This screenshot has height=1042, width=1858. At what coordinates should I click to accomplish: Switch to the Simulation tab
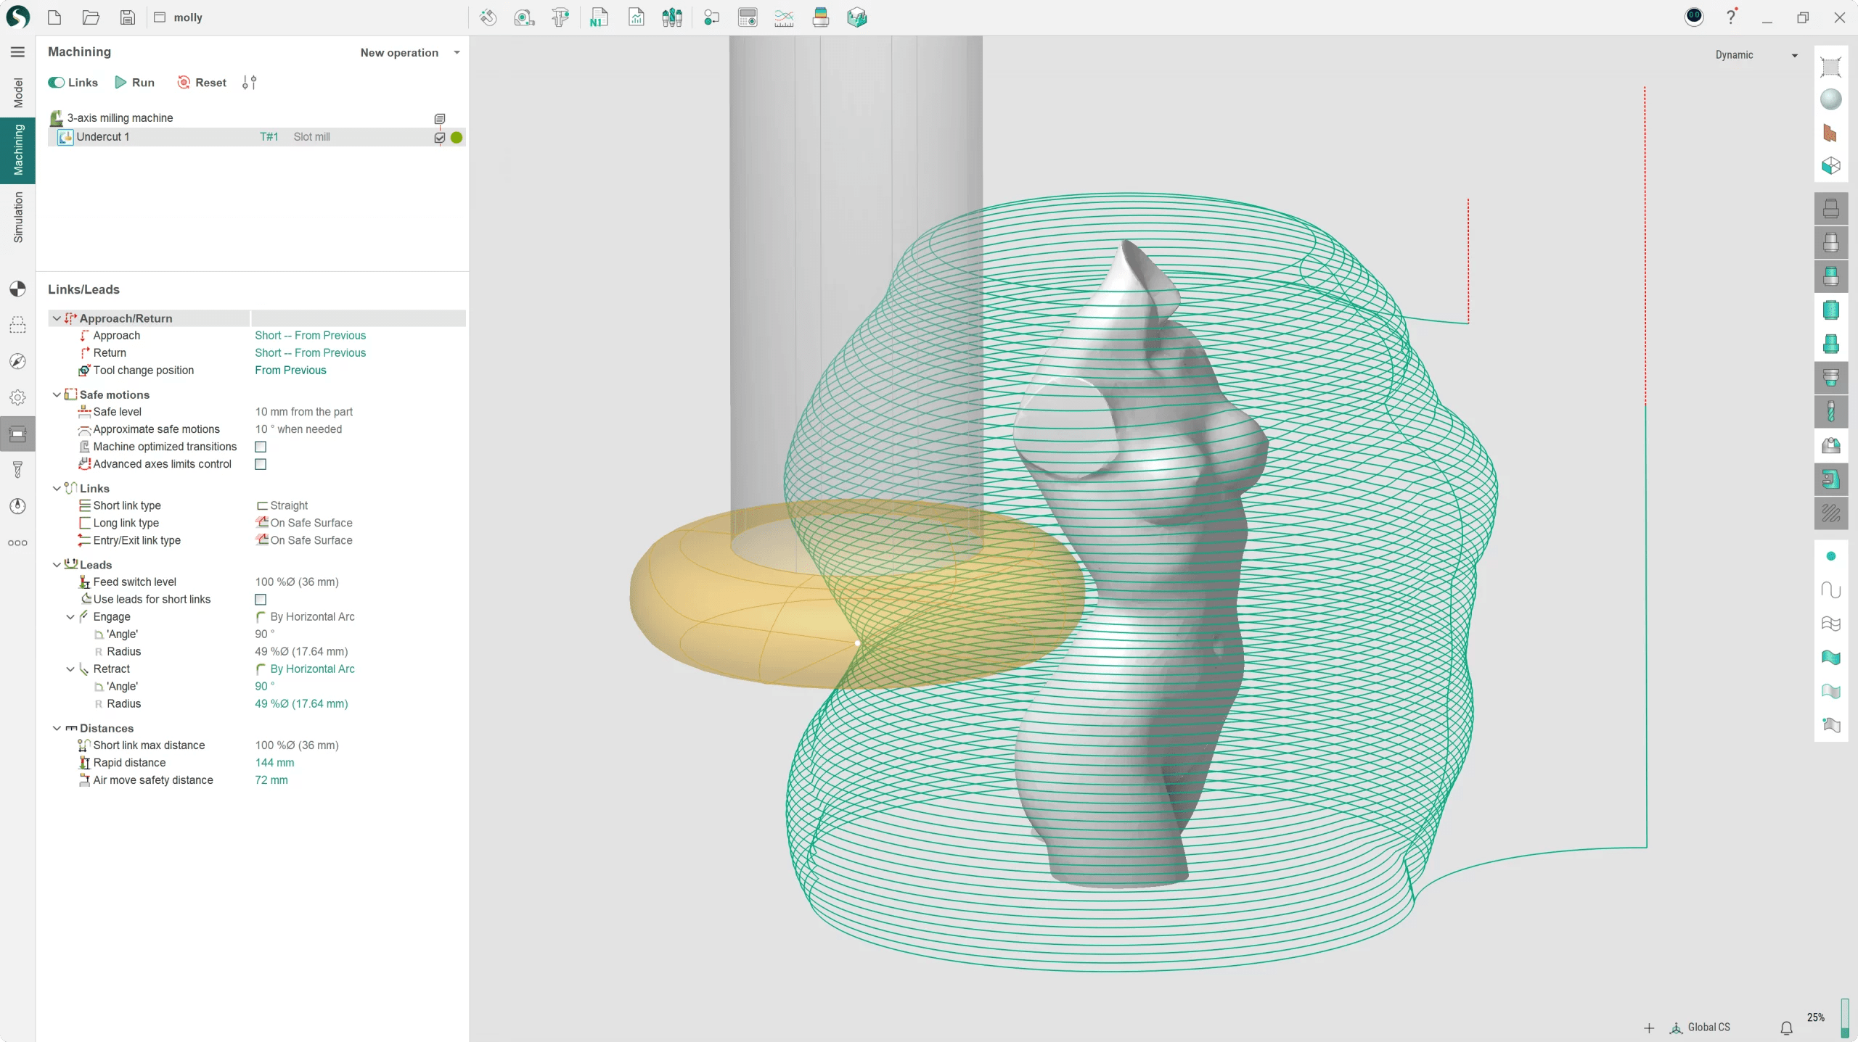pos(18,217)
